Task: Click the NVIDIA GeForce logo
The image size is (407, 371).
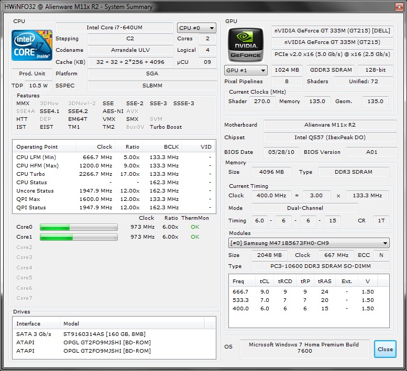Action: (x=245, y=44)
